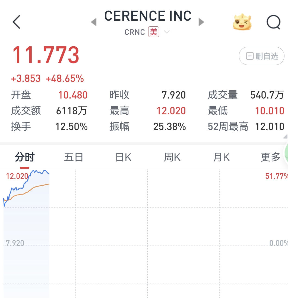Viewport: 288px width, 298px height.
Task: Switch to the 五日 chart tab
Action: click(x=74, y=157)
